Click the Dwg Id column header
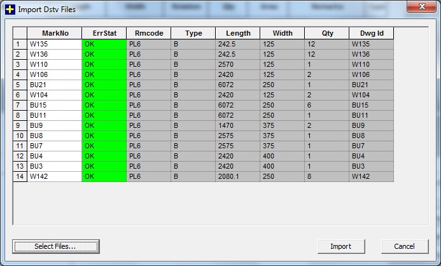The image size is (441, 266). click(x=371, y=33)
